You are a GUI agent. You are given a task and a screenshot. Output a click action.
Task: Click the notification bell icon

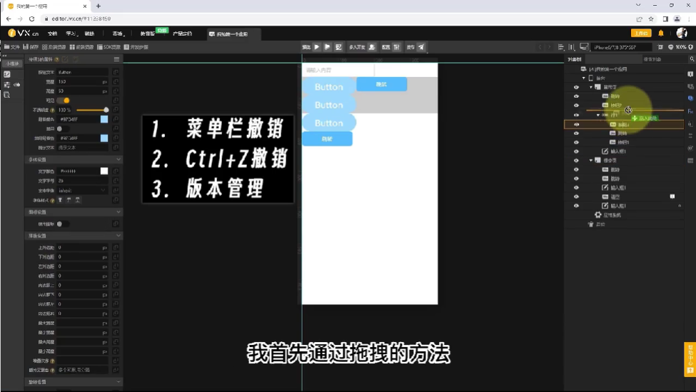point(661,34)
